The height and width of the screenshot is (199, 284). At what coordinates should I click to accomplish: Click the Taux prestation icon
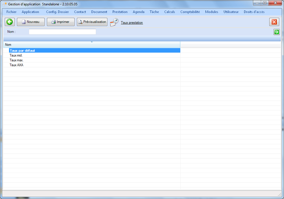pyautogui.click(x=114, y=22)
